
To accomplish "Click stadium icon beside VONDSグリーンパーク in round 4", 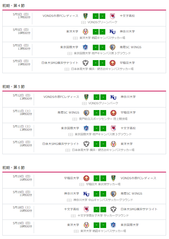I will [x=83, y=23].
